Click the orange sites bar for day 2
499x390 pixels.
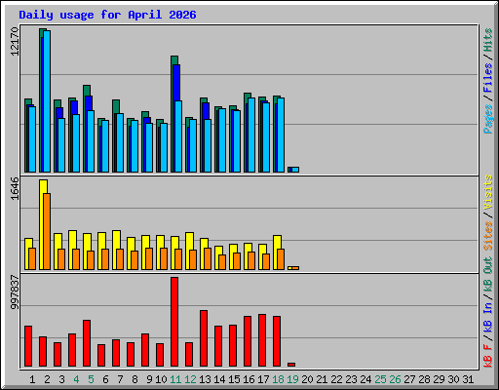(47, 231)
